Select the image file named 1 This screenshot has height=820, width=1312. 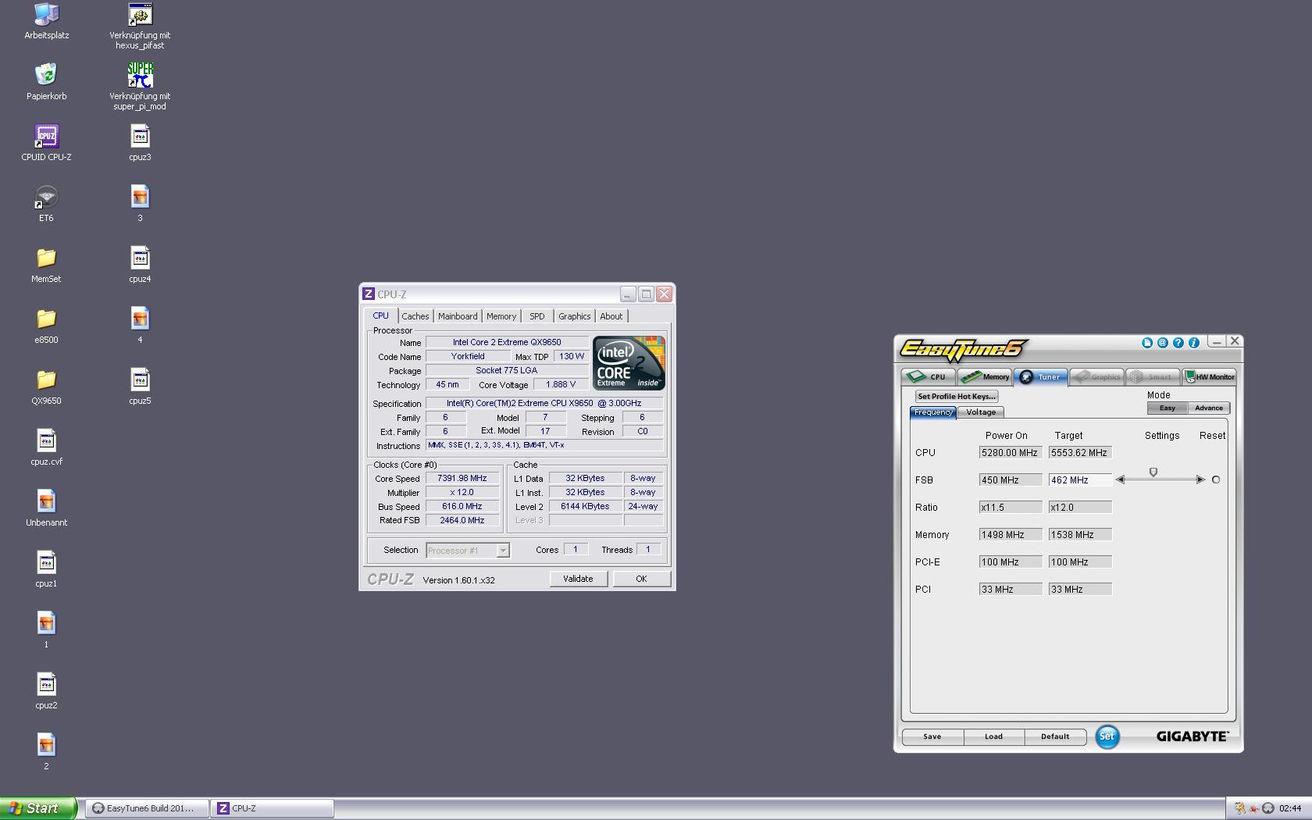tap(46, 630)
